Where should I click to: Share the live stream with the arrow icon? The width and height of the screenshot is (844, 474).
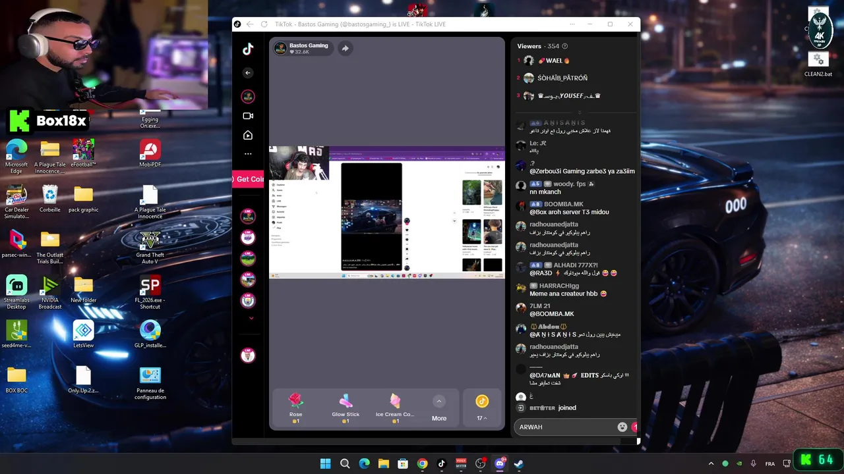345,48
